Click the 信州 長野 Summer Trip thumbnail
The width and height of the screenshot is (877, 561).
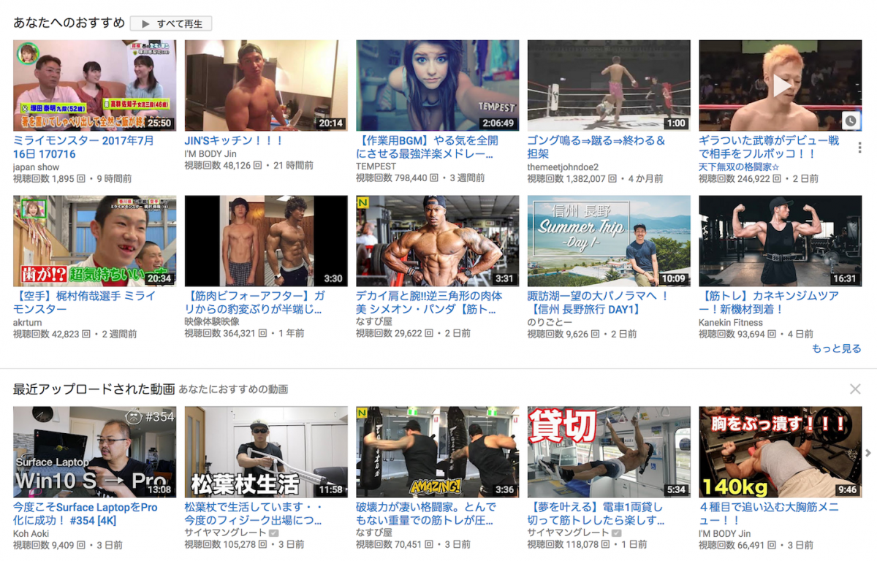(608, 241)
